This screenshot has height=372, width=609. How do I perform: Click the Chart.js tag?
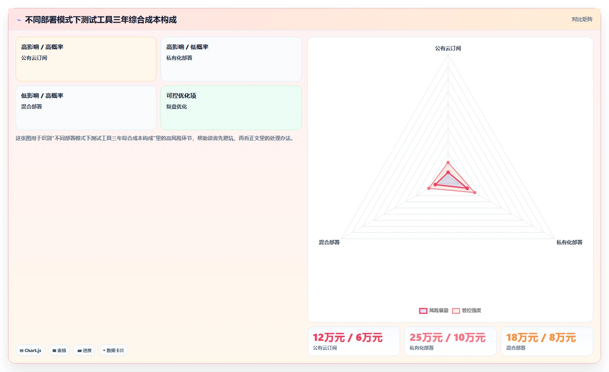(x=30, y=350)
